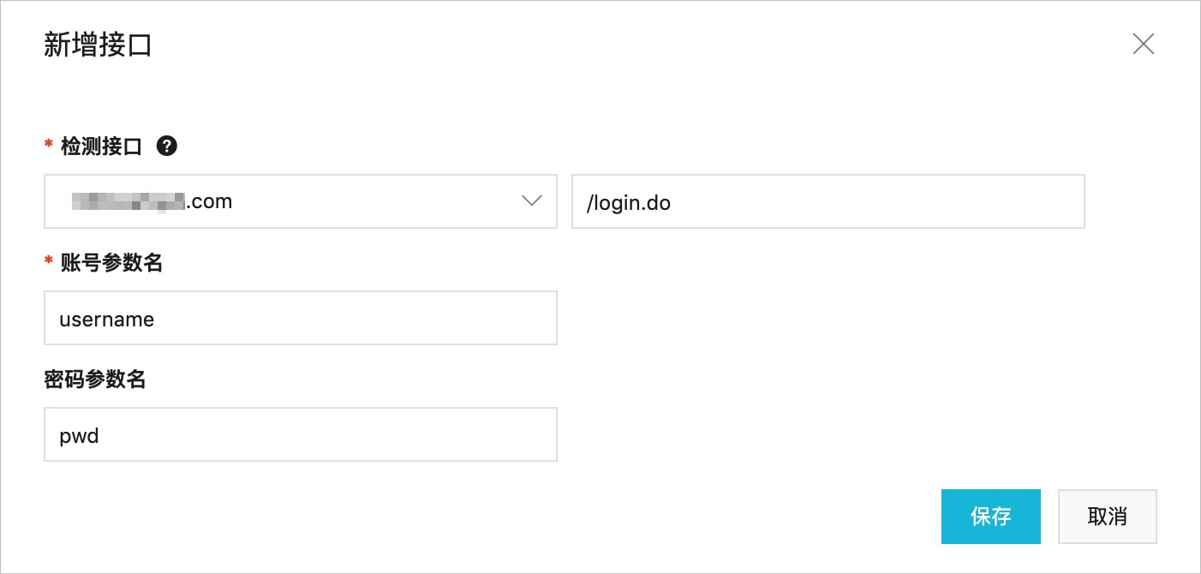The width and height of the screenshot is (1201, 574).
Task: Click the red asterisk beside 账号参数名
Action: [x=49, y=262]
